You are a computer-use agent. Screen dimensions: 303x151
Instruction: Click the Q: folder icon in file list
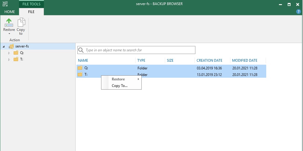pyautogui.click(x=80, y=68)
